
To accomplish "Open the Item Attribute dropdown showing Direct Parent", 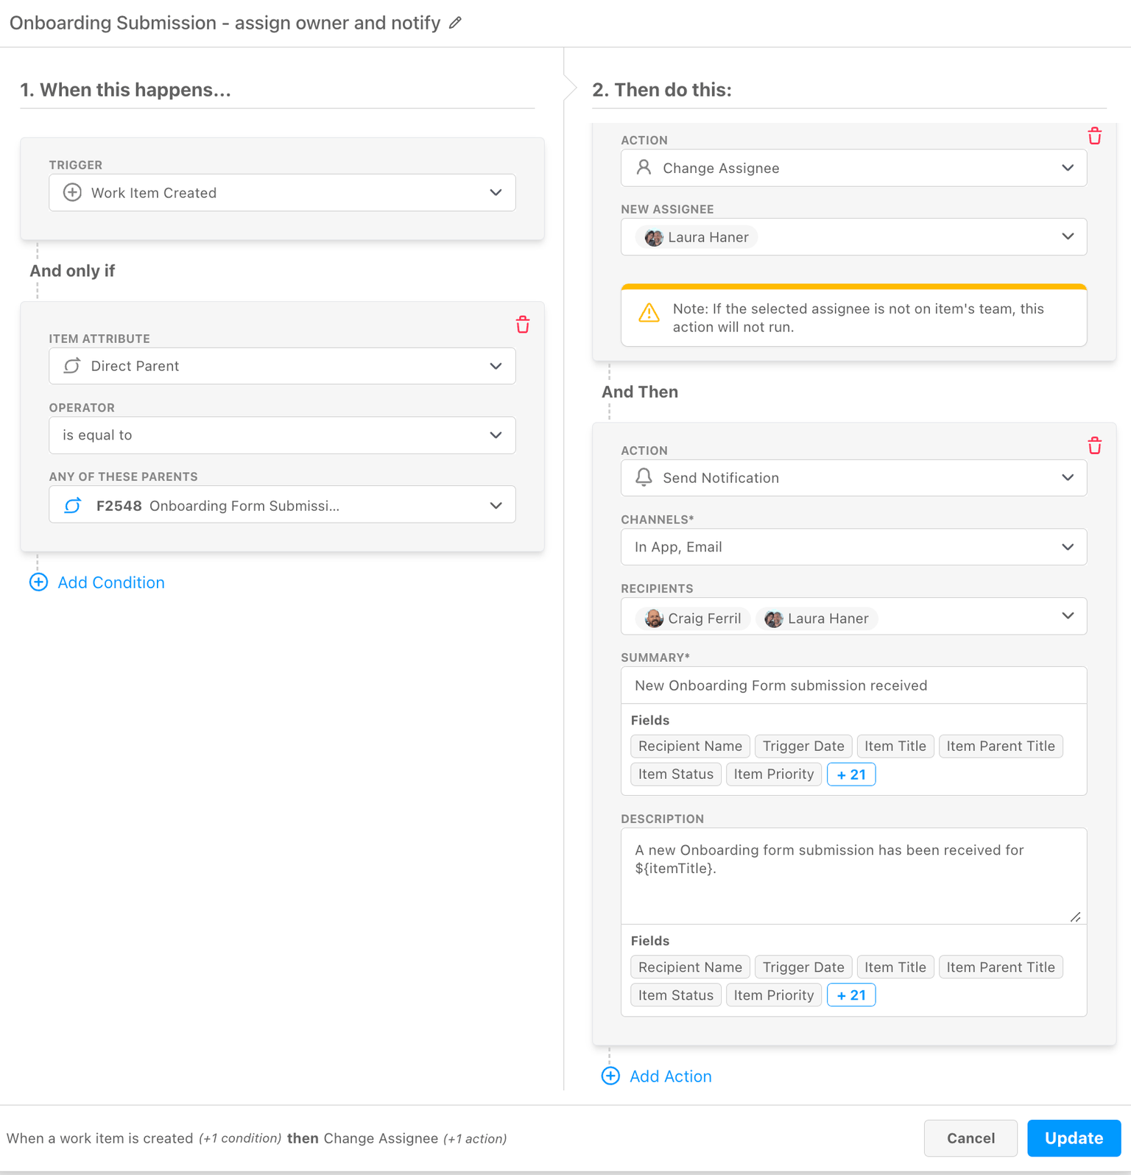I will (x=282, y=366).
